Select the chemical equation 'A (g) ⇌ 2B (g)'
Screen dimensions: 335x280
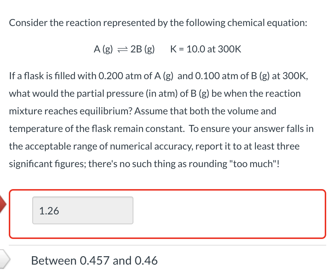tap(124, 49)
